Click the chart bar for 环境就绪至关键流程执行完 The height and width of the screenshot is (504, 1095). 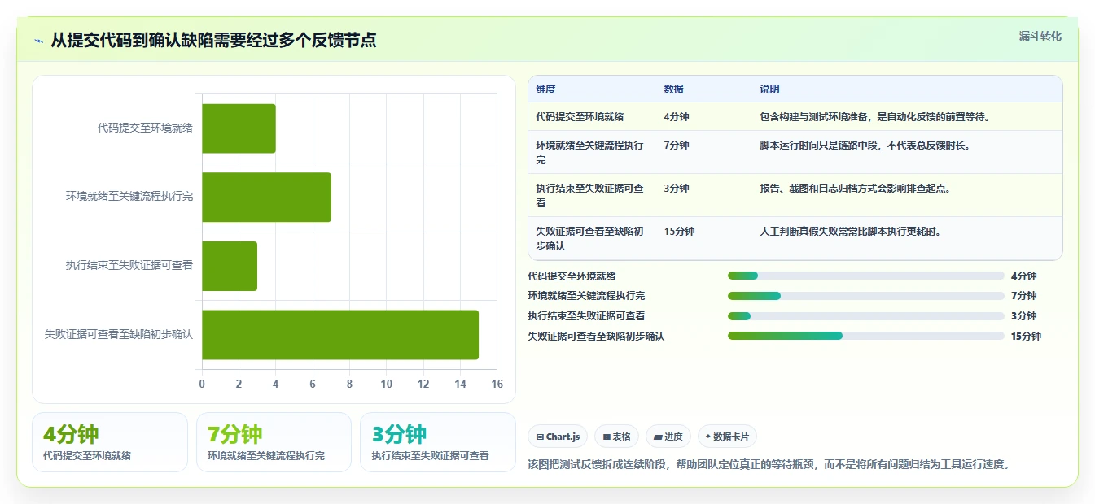tap(266, 197)
